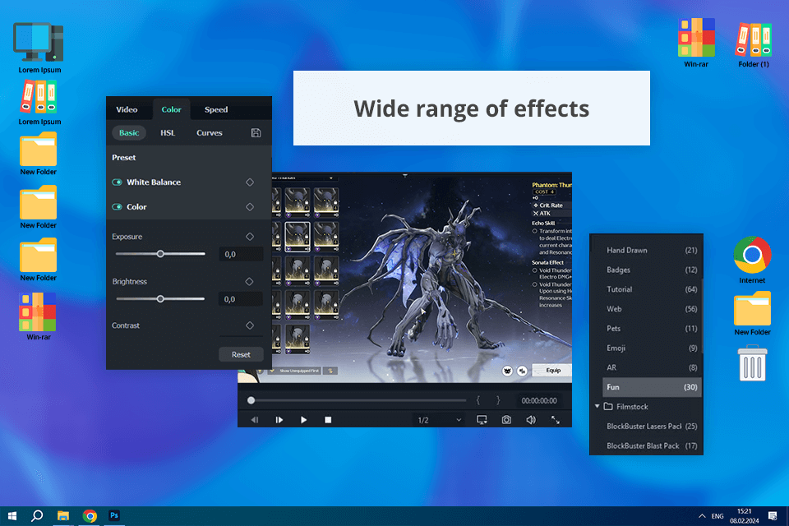Enter fullscreen with the expand arrows icon
The height and width of the screenshot is (526, 789).
tap(556, 420)
